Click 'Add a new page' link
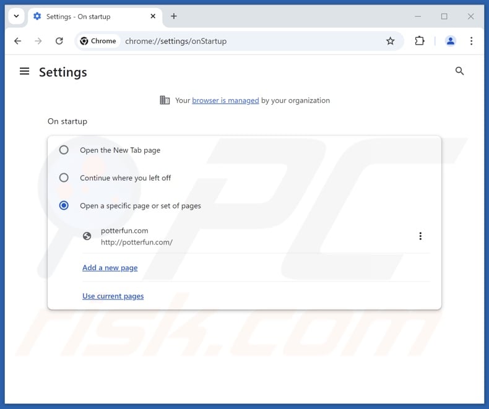489x409 pixels. 110,268
